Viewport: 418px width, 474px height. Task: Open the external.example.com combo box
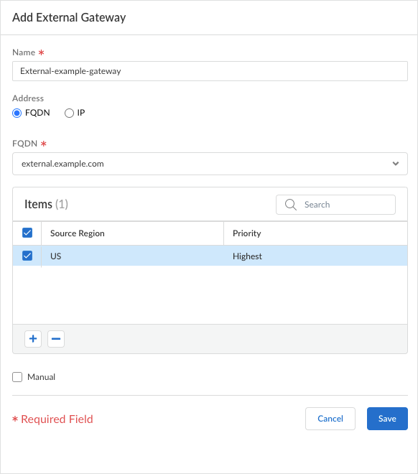(210, 164)
